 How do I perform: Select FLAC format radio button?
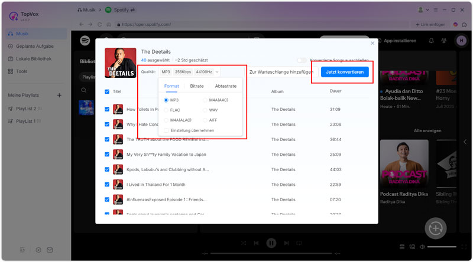tap(166, 110)
